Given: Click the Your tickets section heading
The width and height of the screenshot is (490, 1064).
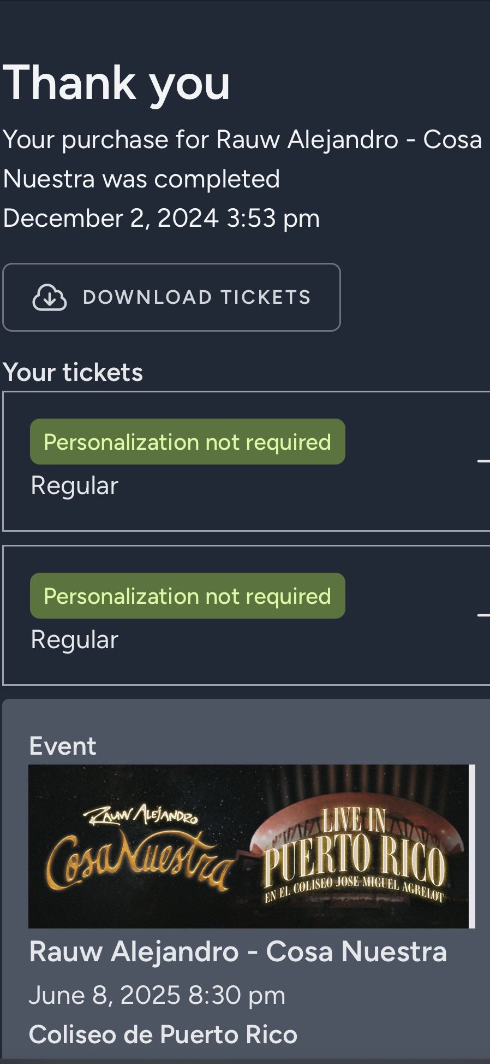Looking at the screenshot, I should click(x=73, y=372).
